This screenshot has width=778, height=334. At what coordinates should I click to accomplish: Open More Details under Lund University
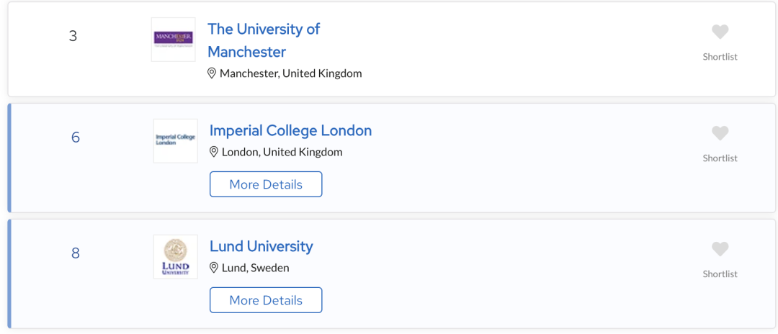click(266, 300)
